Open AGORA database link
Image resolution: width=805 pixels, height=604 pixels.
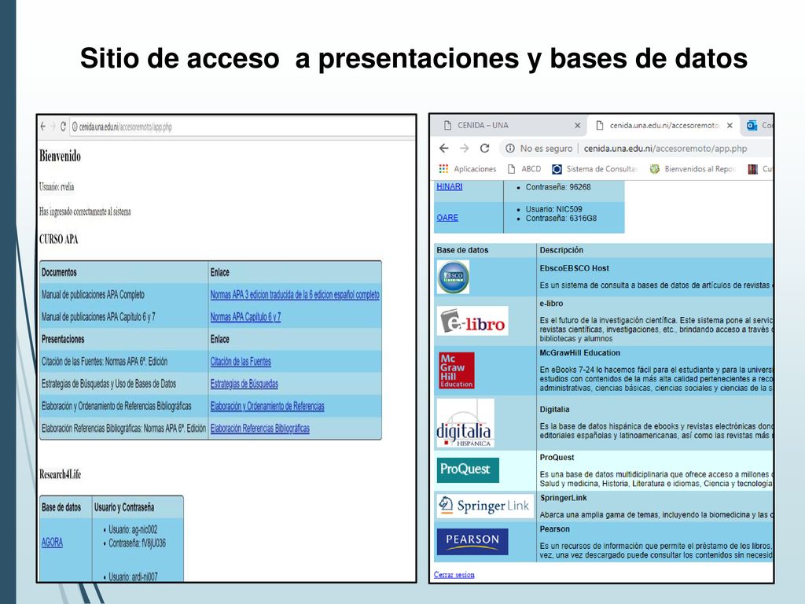coord(52,543)
